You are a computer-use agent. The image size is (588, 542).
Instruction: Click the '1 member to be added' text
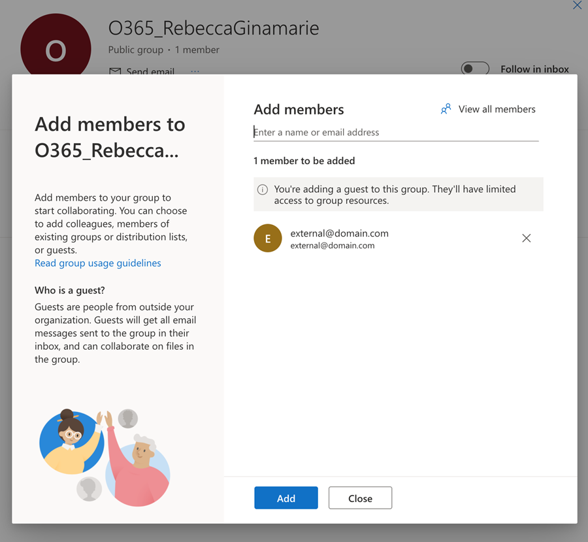(x=304, y=161)
